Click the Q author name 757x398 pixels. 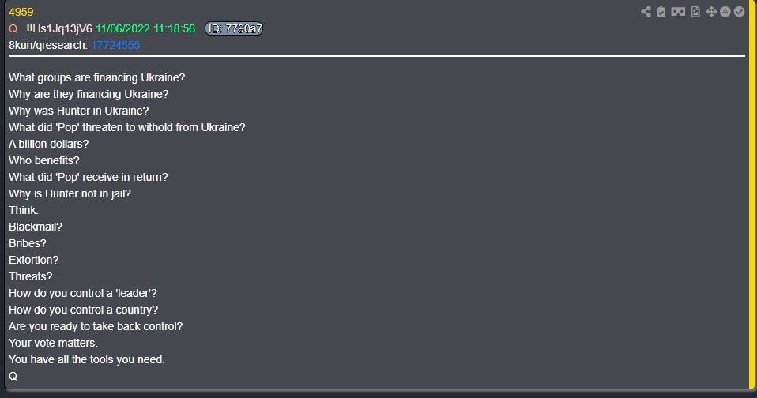(x=13, y=28)
